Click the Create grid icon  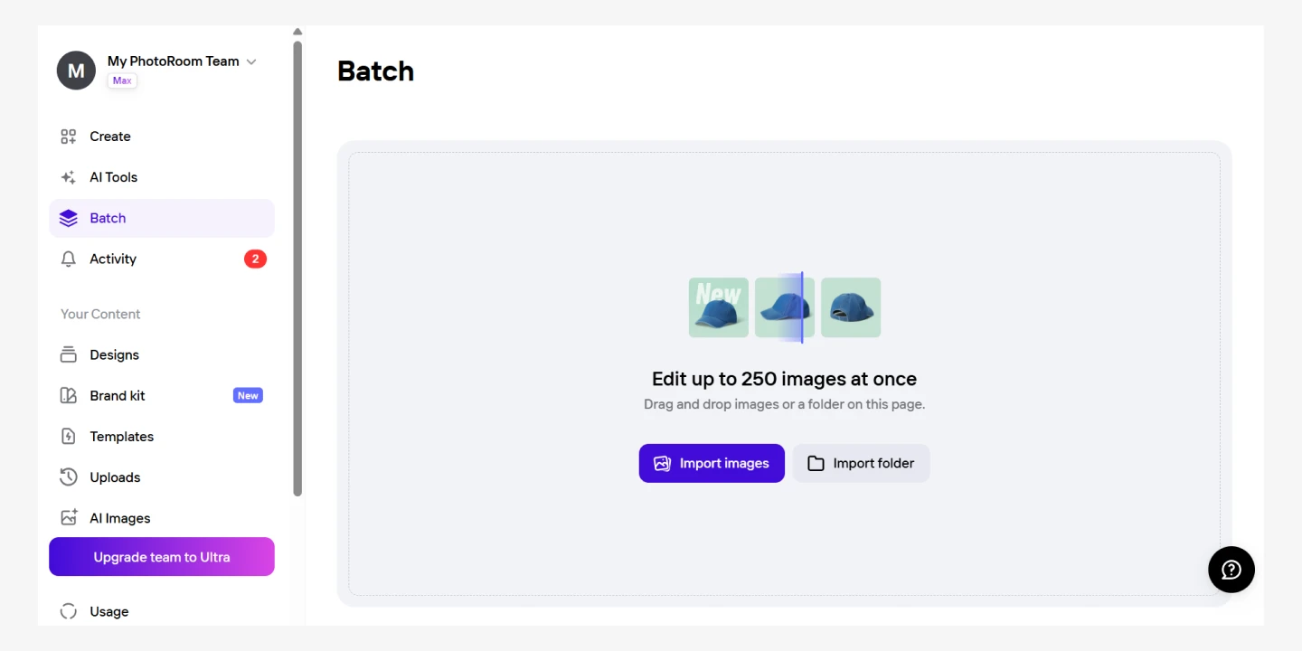[x=69, y=137]
